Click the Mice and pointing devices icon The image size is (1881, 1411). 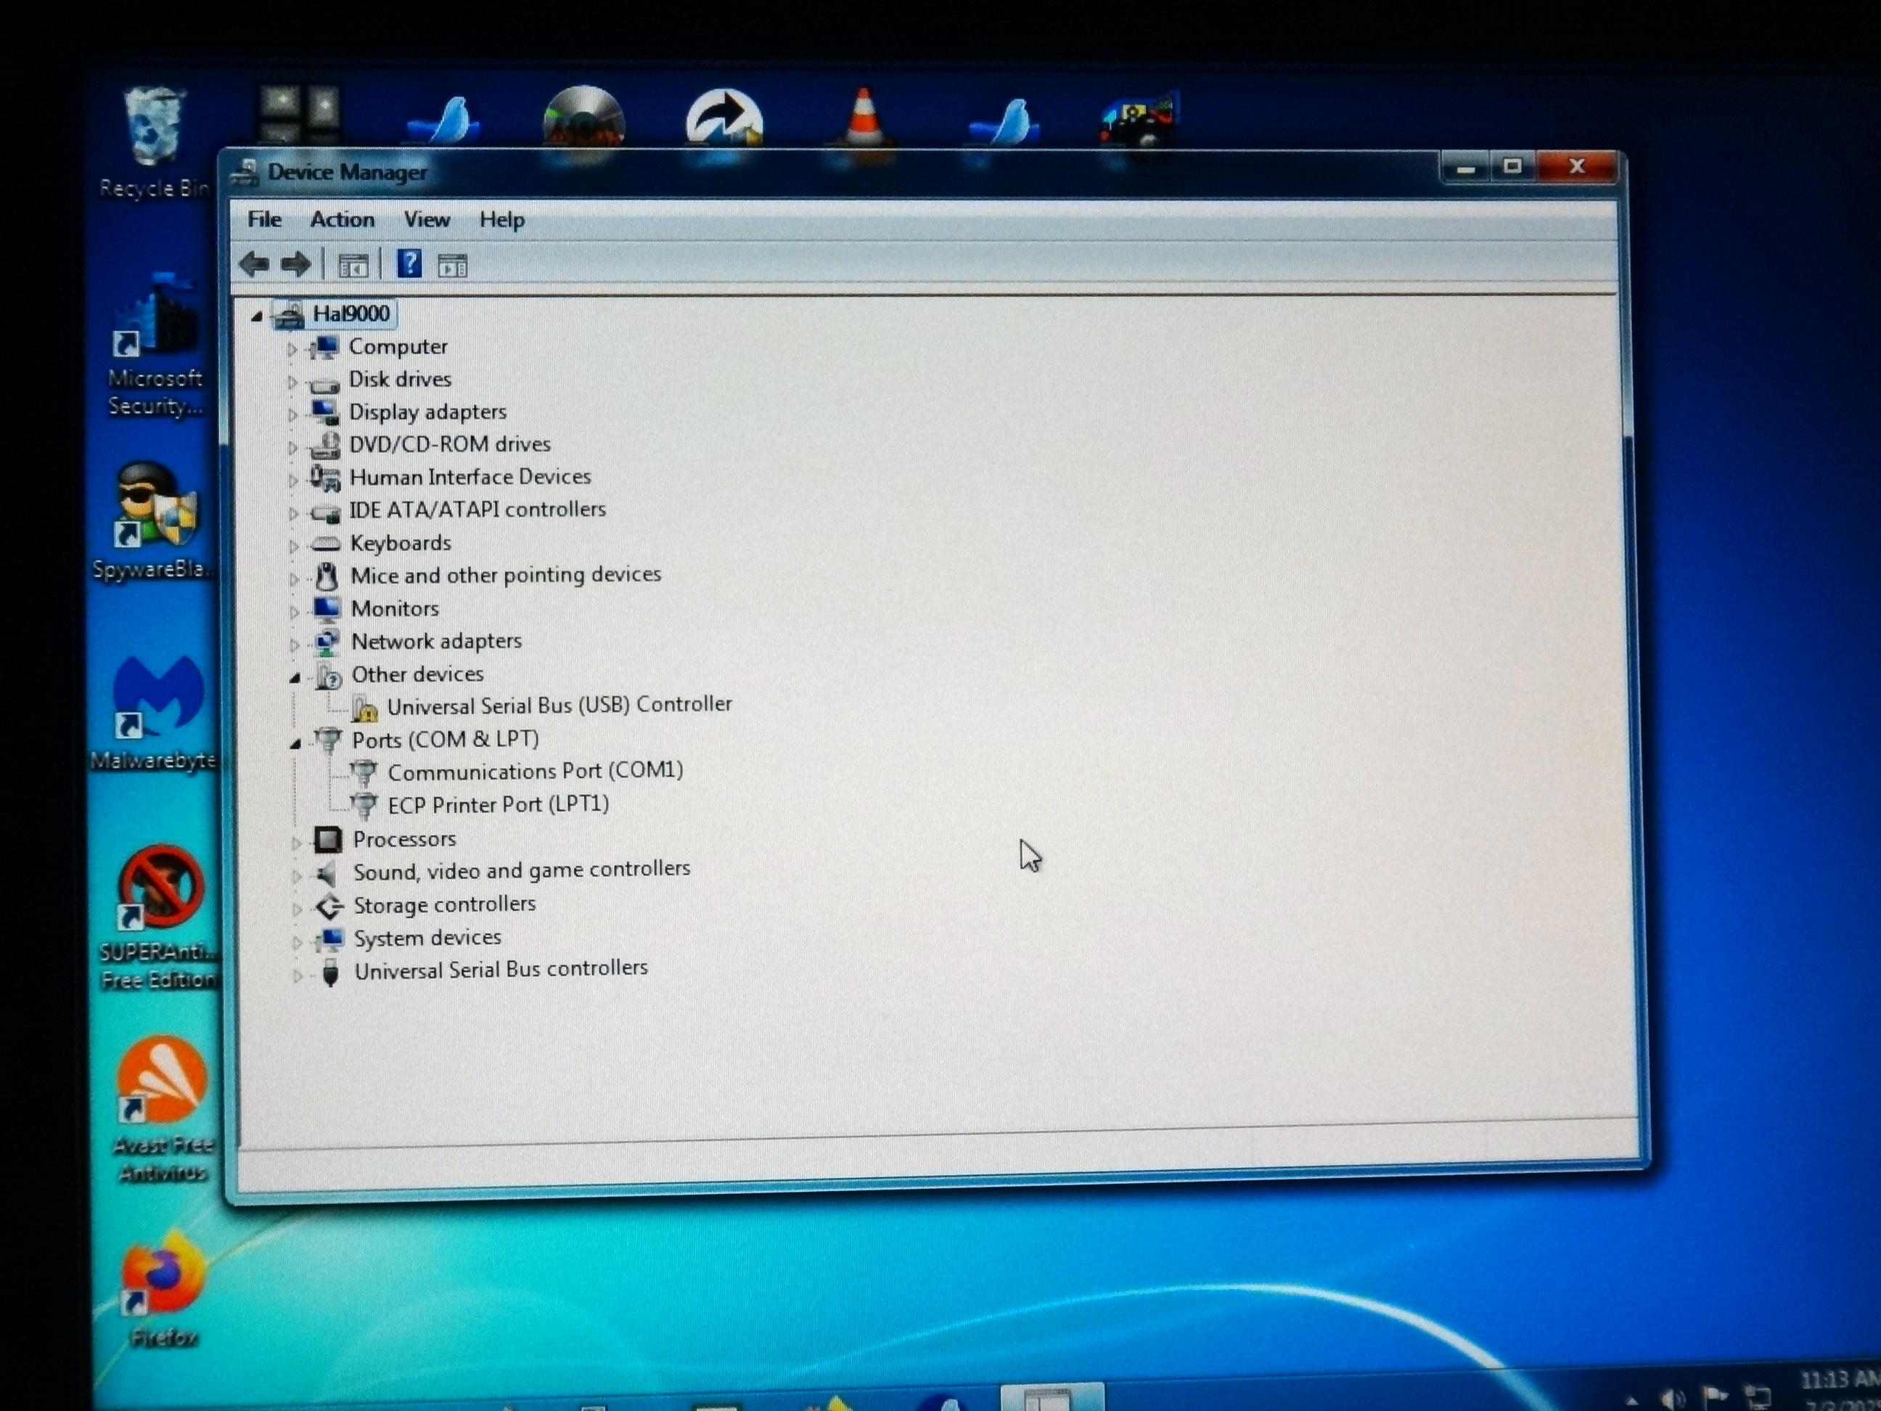pyautogui.click(x=326, y=576)
